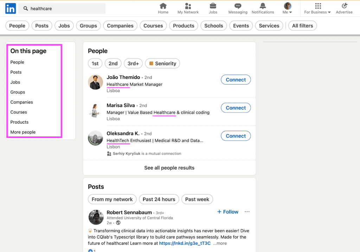Connect with Oleksandra K.

coord(236,136)
